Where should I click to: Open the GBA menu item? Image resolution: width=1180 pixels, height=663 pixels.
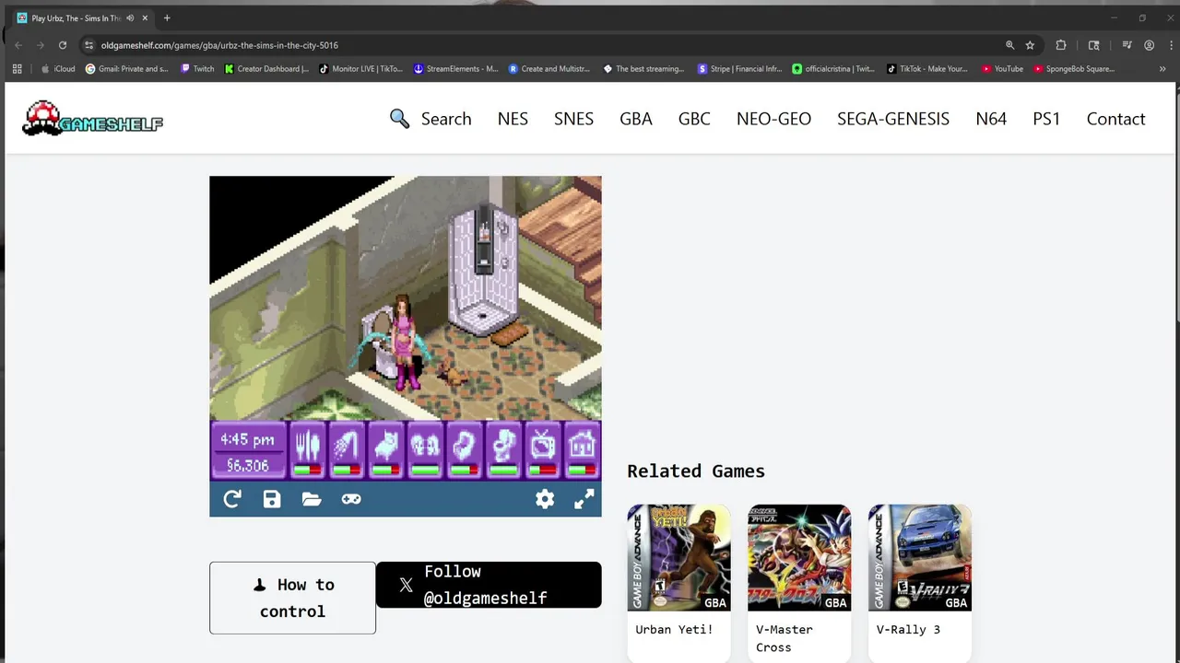[x=636, y=119]
